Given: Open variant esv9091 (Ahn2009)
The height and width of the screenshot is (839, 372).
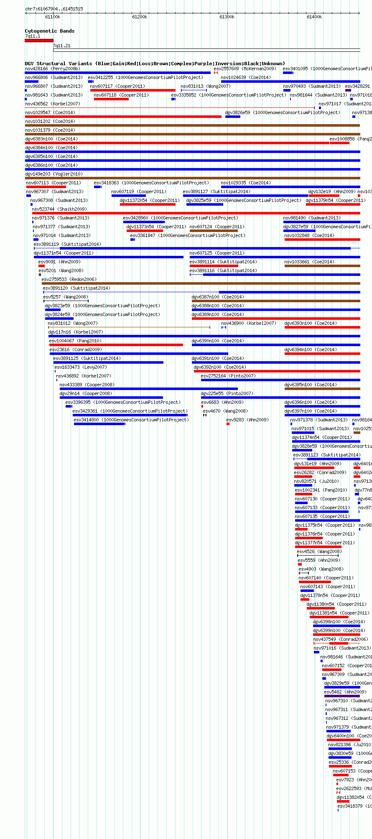Looking at the screenshot, I should [59, 262].
